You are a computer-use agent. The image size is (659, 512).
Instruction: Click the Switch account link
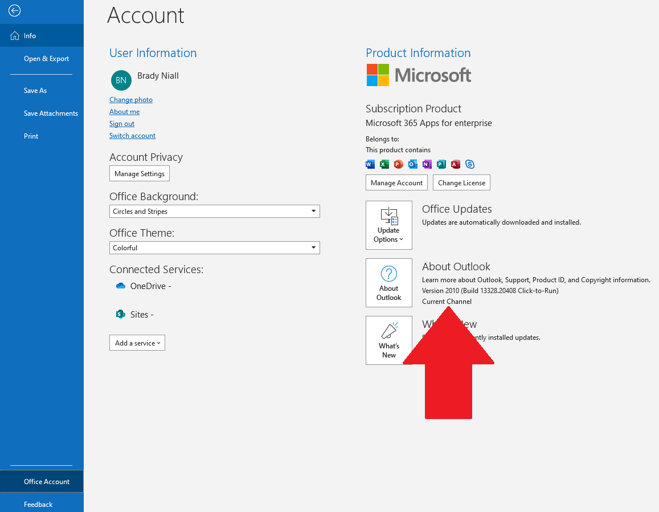tap(132, 136)
